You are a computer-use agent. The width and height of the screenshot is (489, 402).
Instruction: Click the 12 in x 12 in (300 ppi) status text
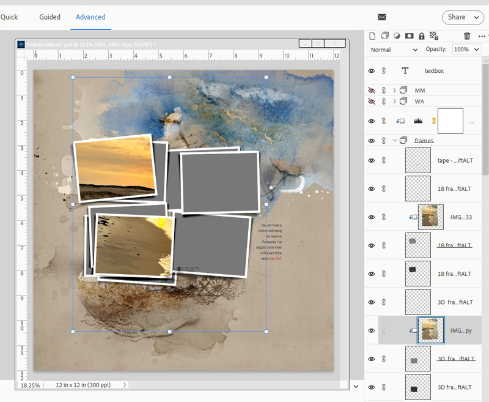(83, 385)
